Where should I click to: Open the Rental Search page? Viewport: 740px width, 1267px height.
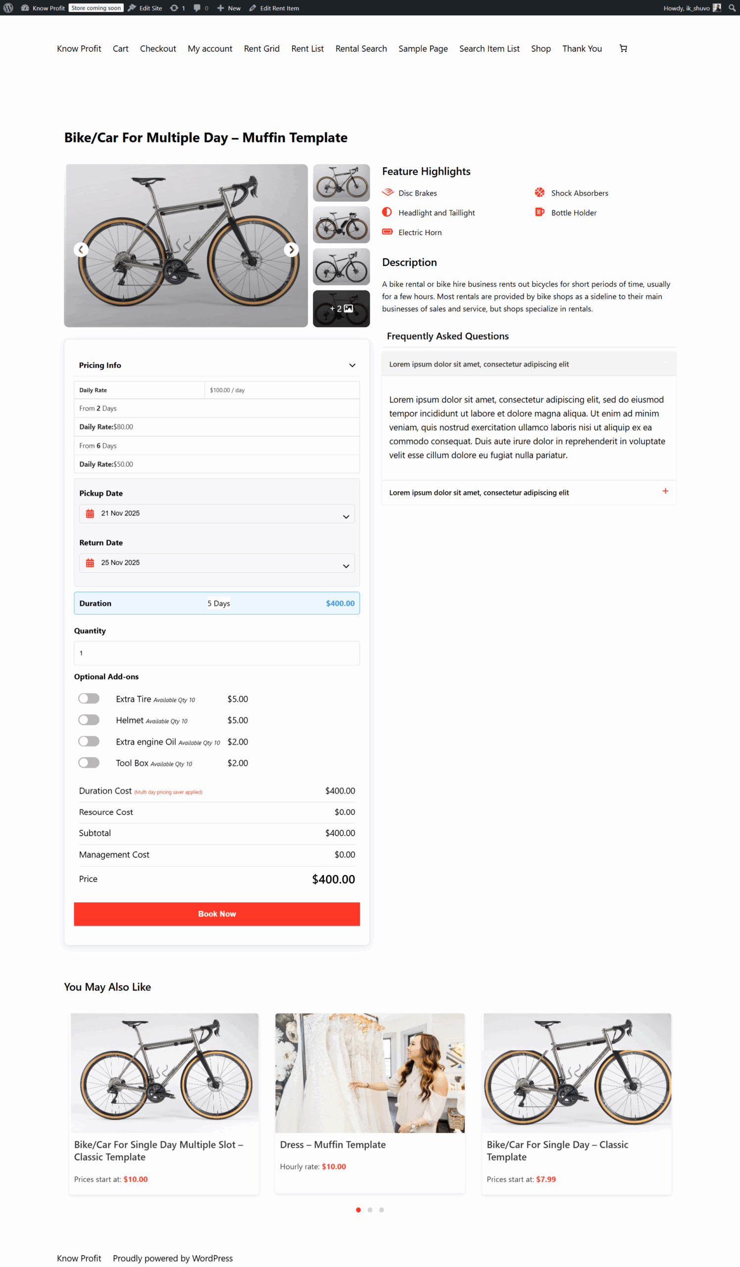click(x=361, y=49)
